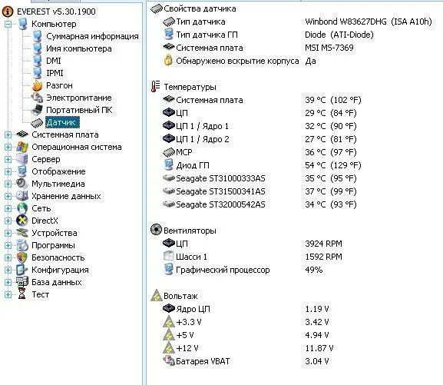Image resolution: width=443 pixels, height=385 pixels.
Task: Expand the Сеть tree node
Action: point(8,209)
